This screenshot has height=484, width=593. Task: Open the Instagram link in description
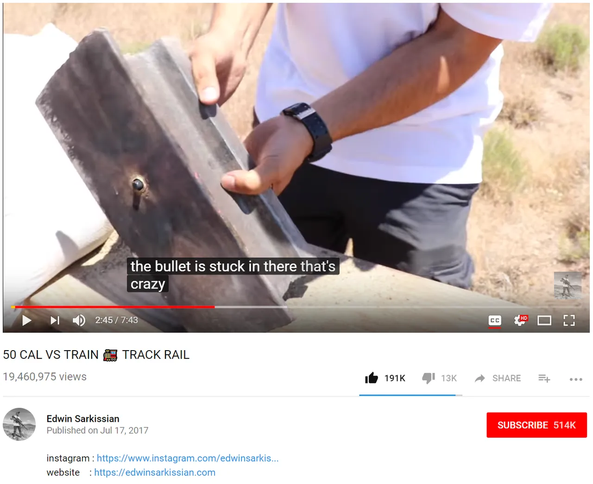[188, 458]
